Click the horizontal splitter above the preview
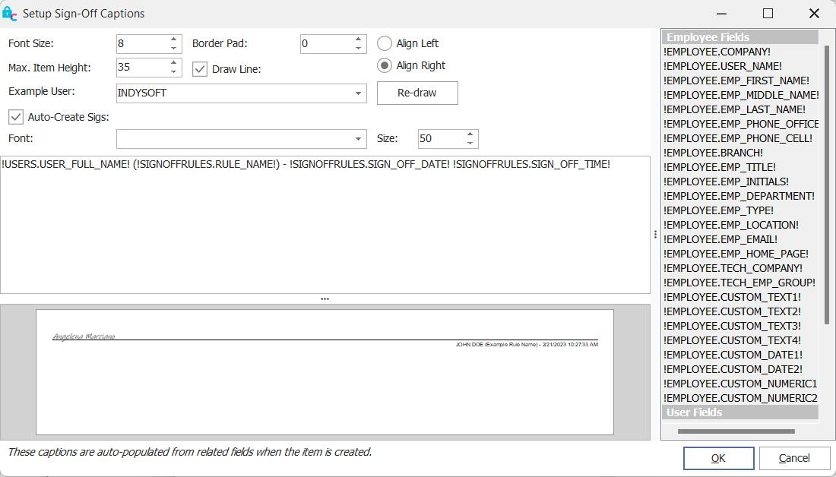This screenshot has height=477, width=836. [x=325, y=299]
